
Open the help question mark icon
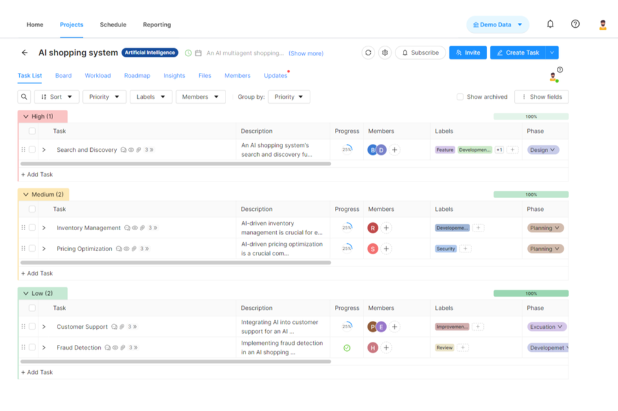[x=575, y=25]
